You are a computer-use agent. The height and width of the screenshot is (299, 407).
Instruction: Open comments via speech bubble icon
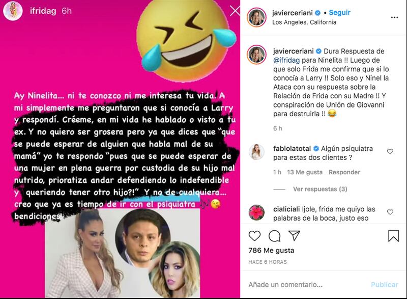tap(274, 236)
